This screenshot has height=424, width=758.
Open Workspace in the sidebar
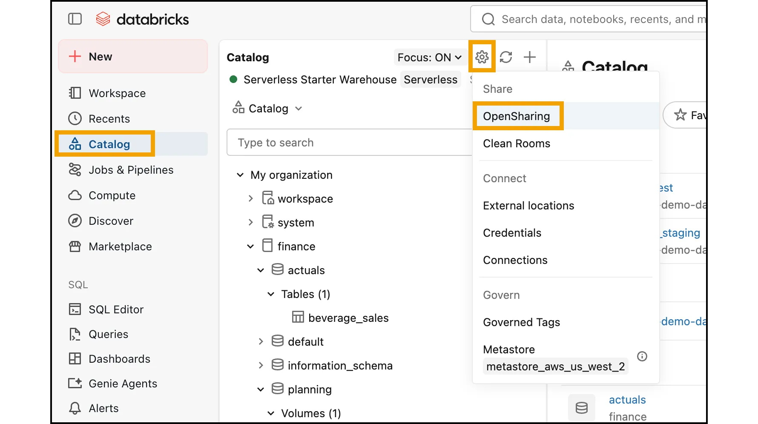[x=133, y=93]
